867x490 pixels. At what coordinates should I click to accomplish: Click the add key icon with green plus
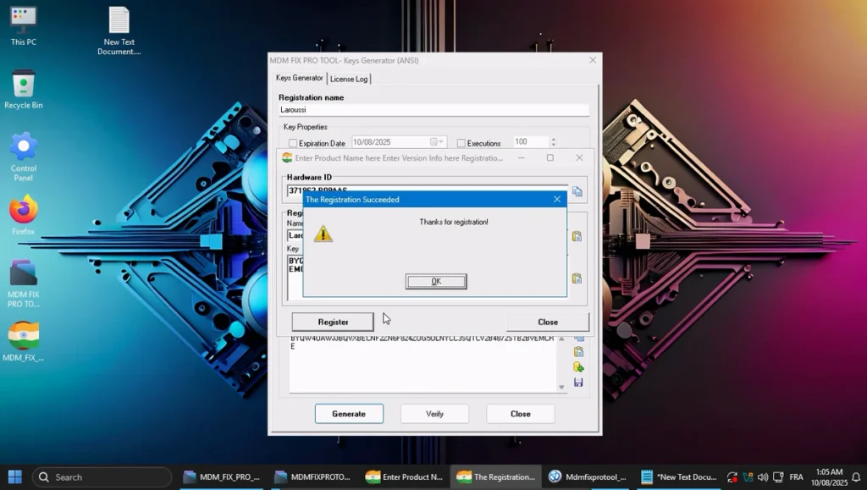point(578,367)
